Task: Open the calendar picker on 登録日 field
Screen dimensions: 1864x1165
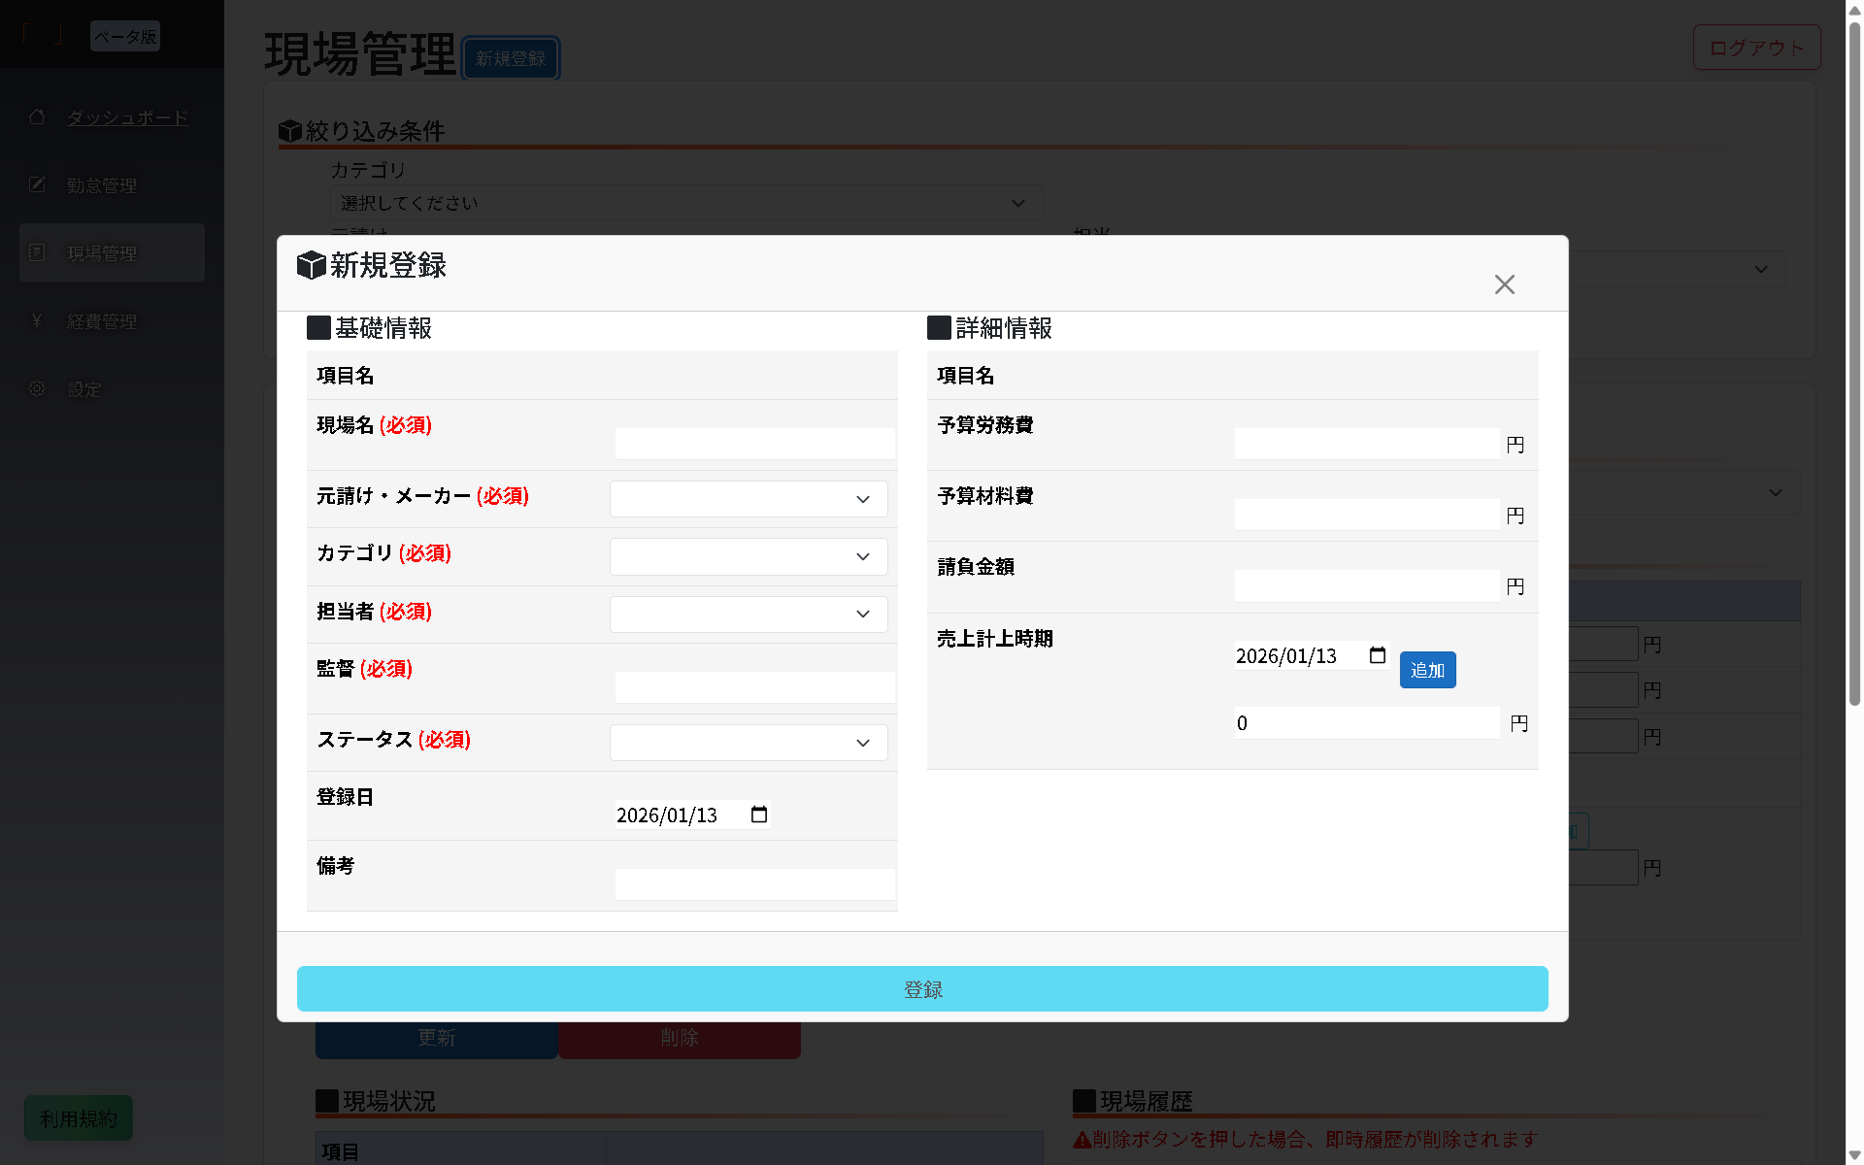Action: [758, 815]
